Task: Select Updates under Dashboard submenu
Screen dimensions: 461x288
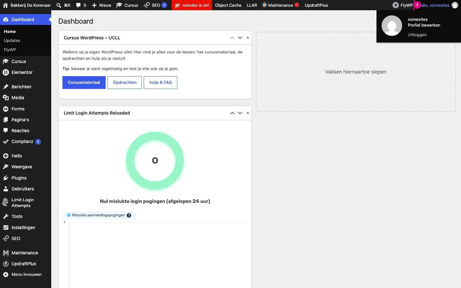Action: pyautogui.click(x=12, y=41)
